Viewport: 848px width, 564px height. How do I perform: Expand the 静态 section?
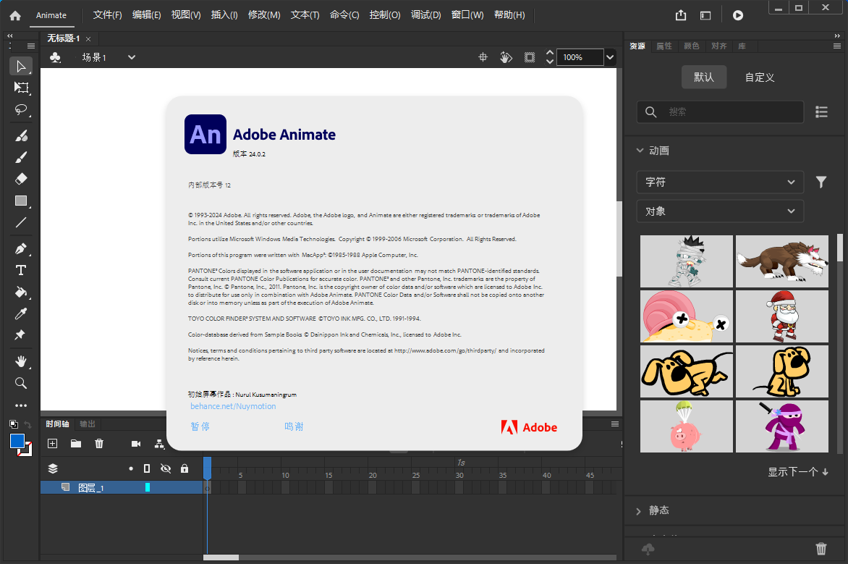tap(658, 510)
